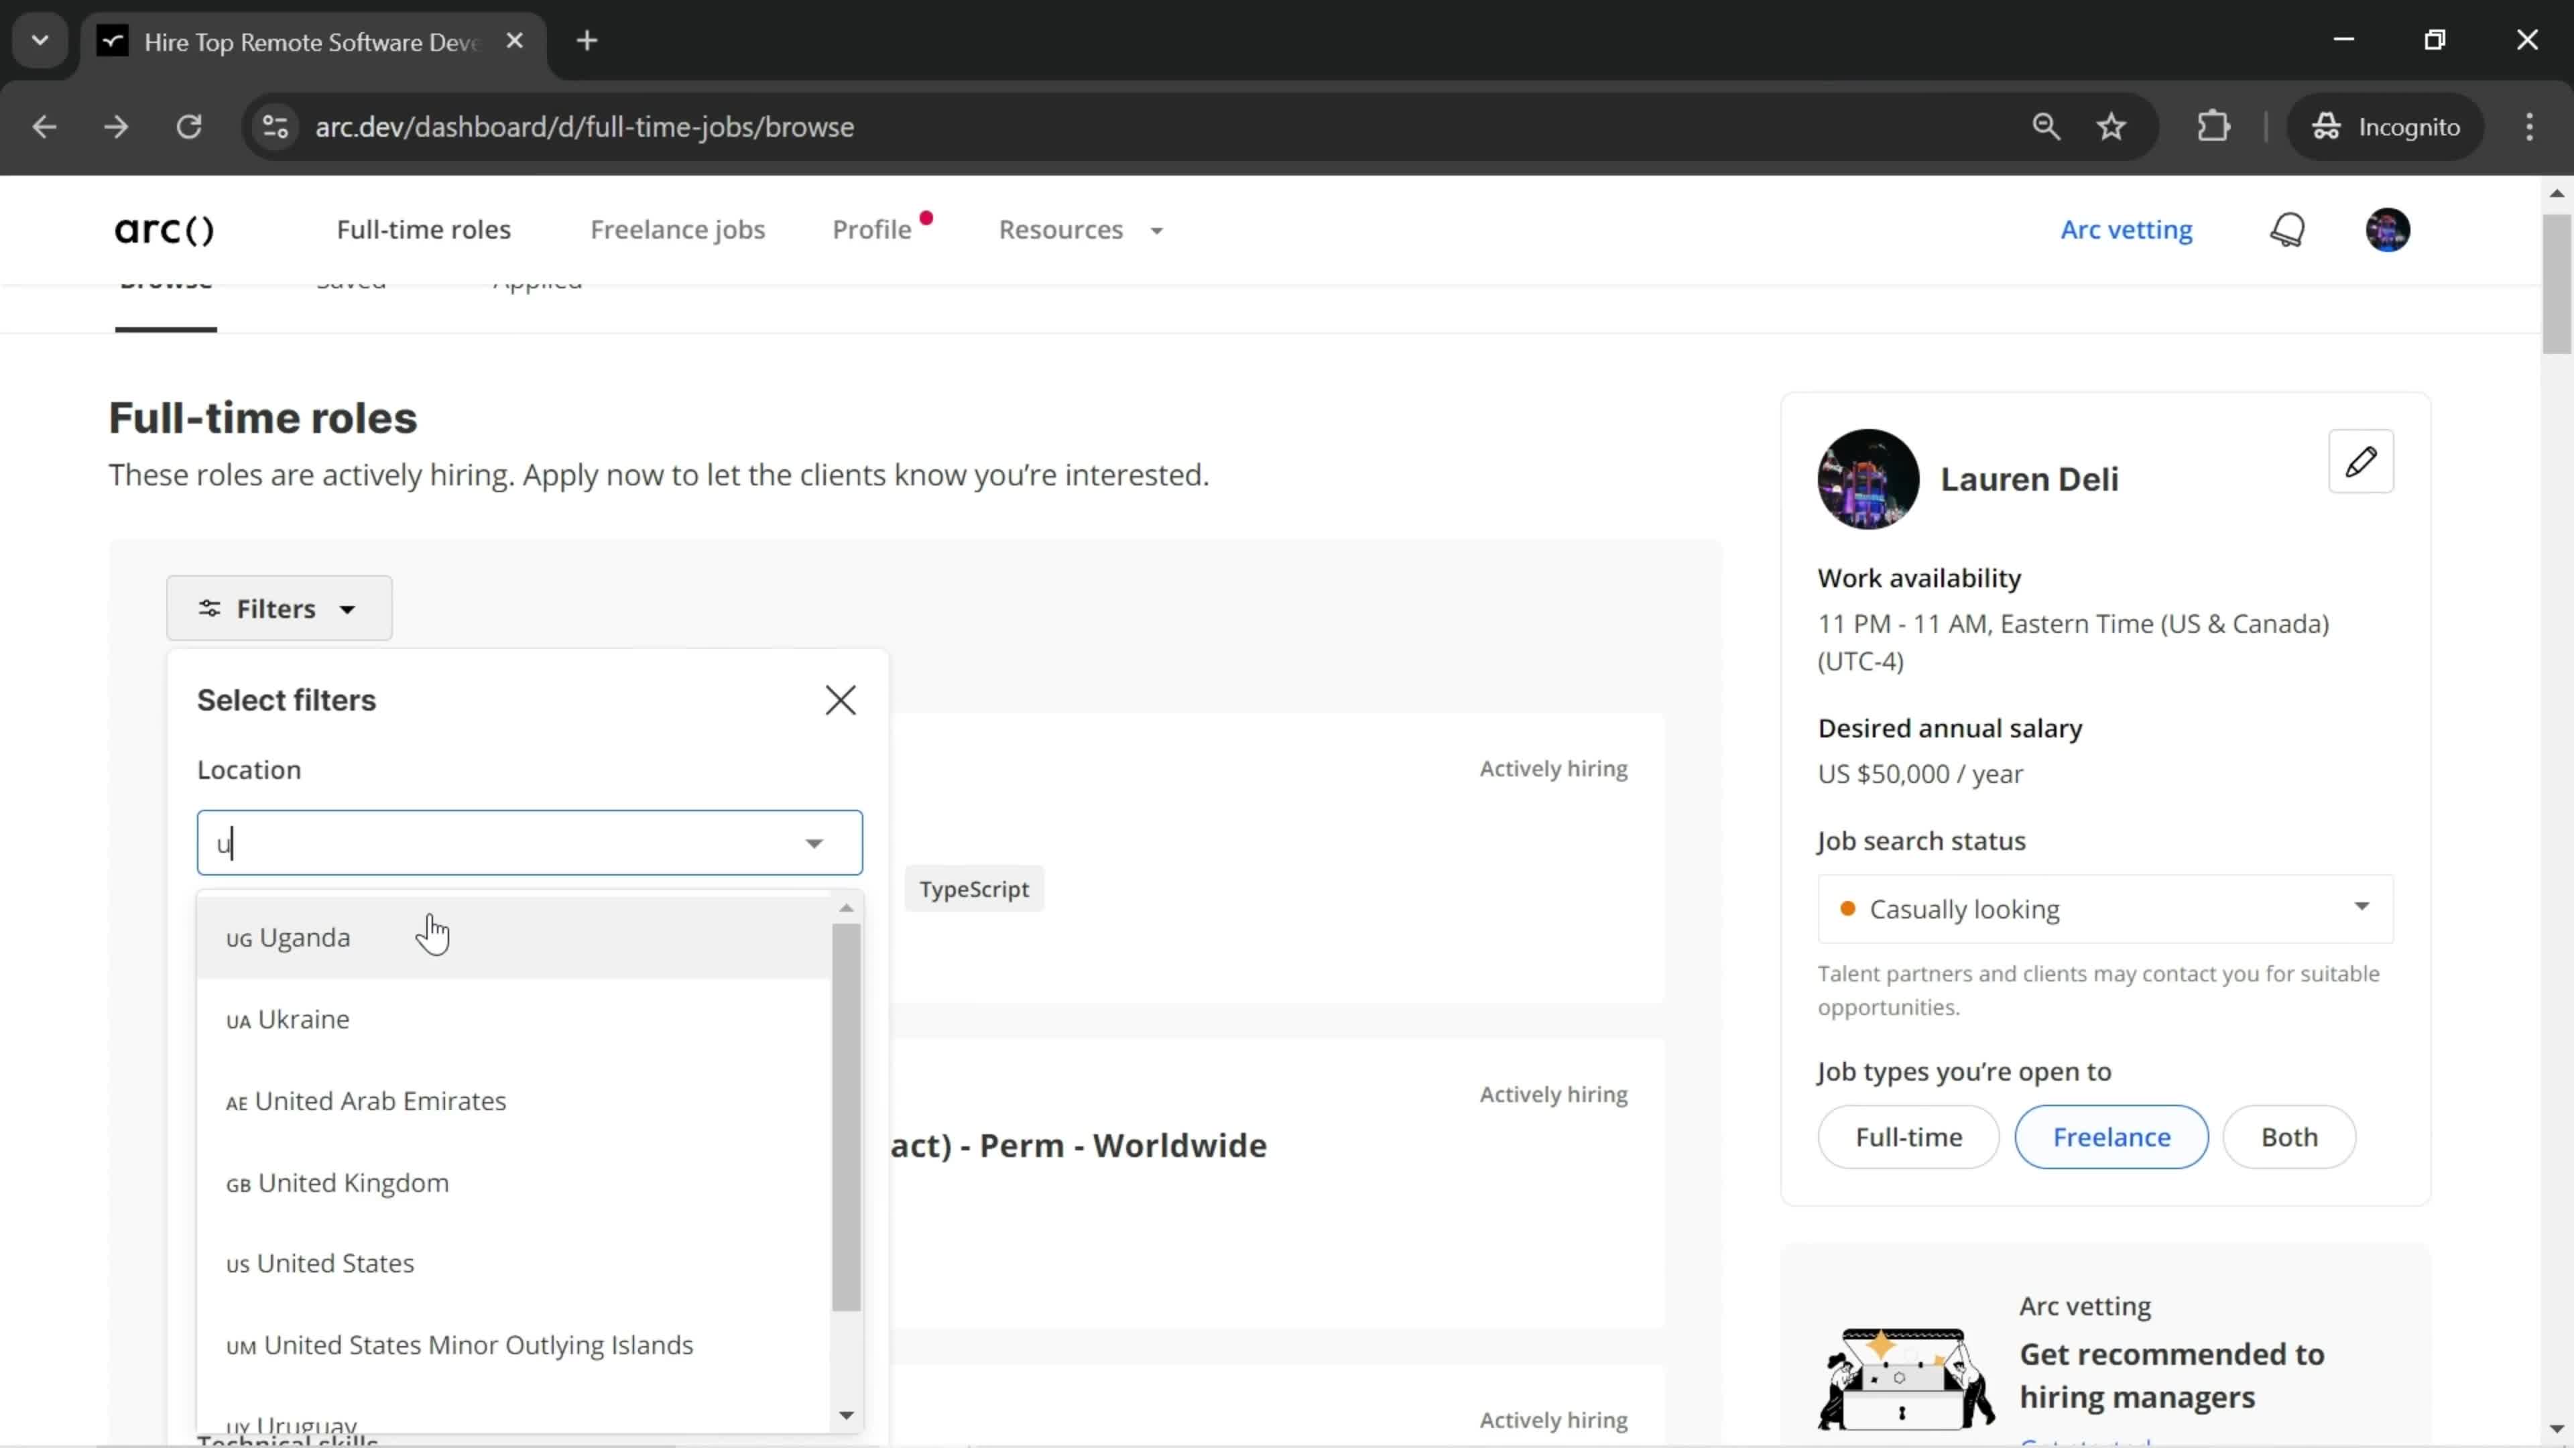
Task: Go to Freelance jobs
Action: coord(678,230)
